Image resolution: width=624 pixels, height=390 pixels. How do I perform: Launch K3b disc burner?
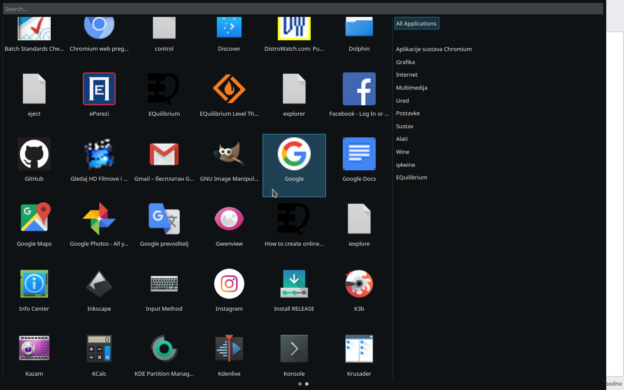tap(359, 284)
